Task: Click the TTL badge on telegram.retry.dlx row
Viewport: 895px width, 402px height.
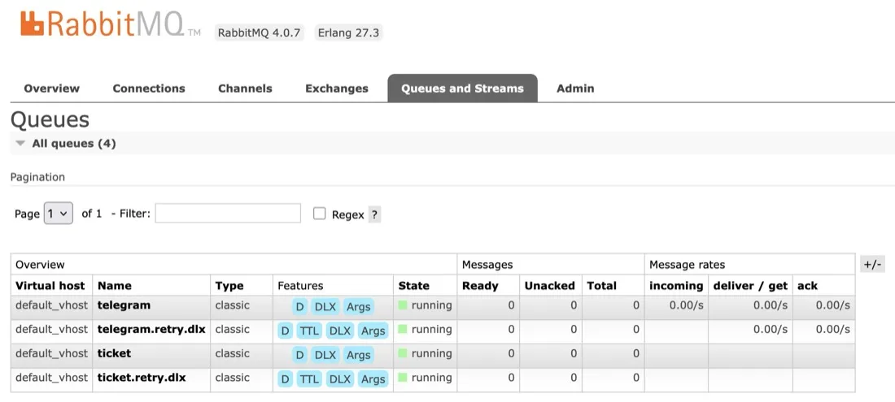Action: pos(309,331)
